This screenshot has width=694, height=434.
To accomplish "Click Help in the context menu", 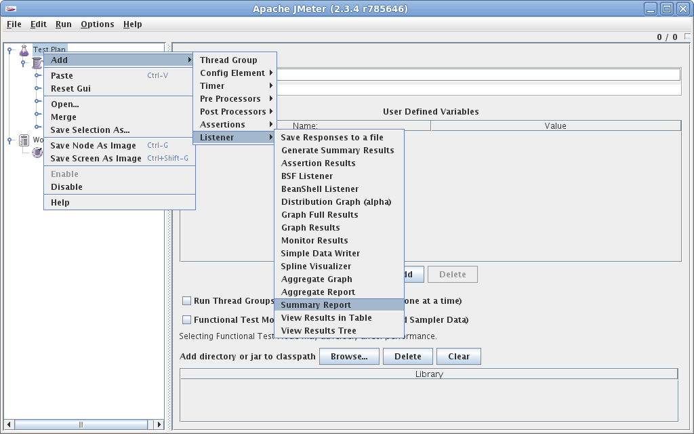I will pos(119,202).
